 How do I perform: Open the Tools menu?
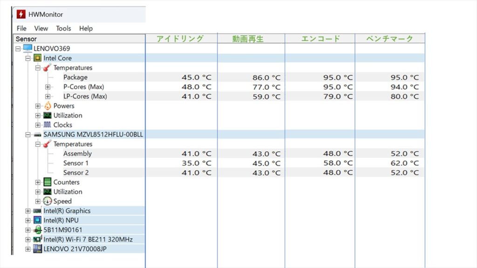point(63,28)
